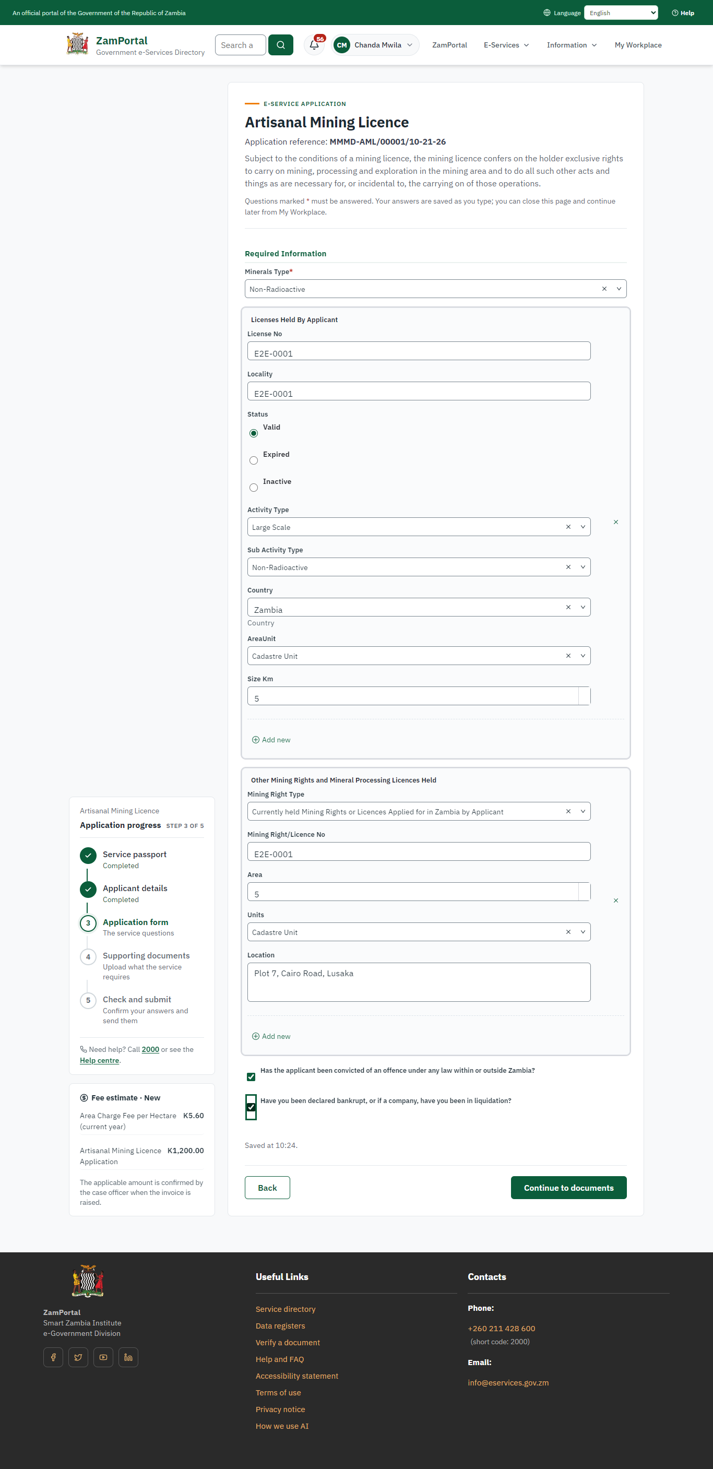Image resolution: width=713 pixels, height=1469 pixels.
Task: Clear the AreaUnit Cadastre Unit value
Action: [568, 656]
